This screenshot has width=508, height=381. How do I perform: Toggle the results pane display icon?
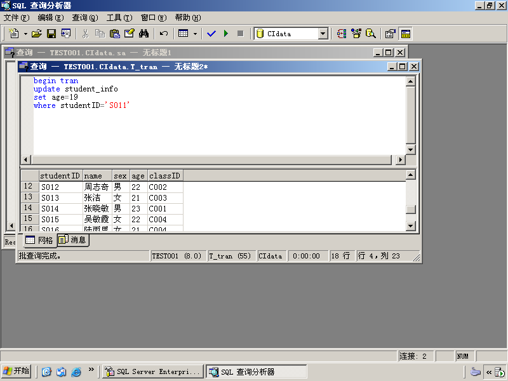(406, 34)
